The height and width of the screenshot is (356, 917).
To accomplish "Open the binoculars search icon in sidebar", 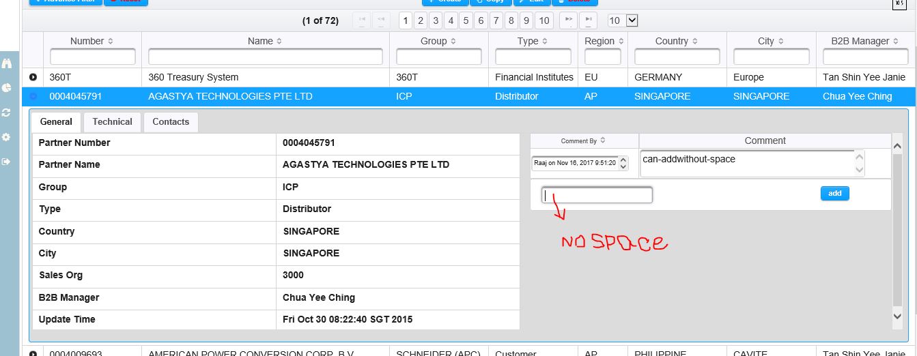I will 7,63.
